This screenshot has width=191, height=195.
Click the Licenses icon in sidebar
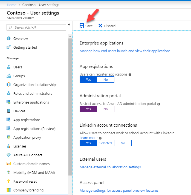(x=8, y=146)
